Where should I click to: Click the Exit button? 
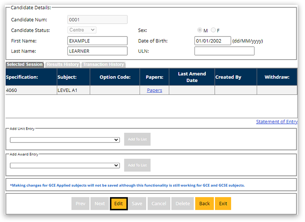point(223,204)
